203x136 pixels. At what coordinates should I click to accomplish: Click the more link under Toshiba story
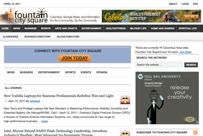pos(45,121)
